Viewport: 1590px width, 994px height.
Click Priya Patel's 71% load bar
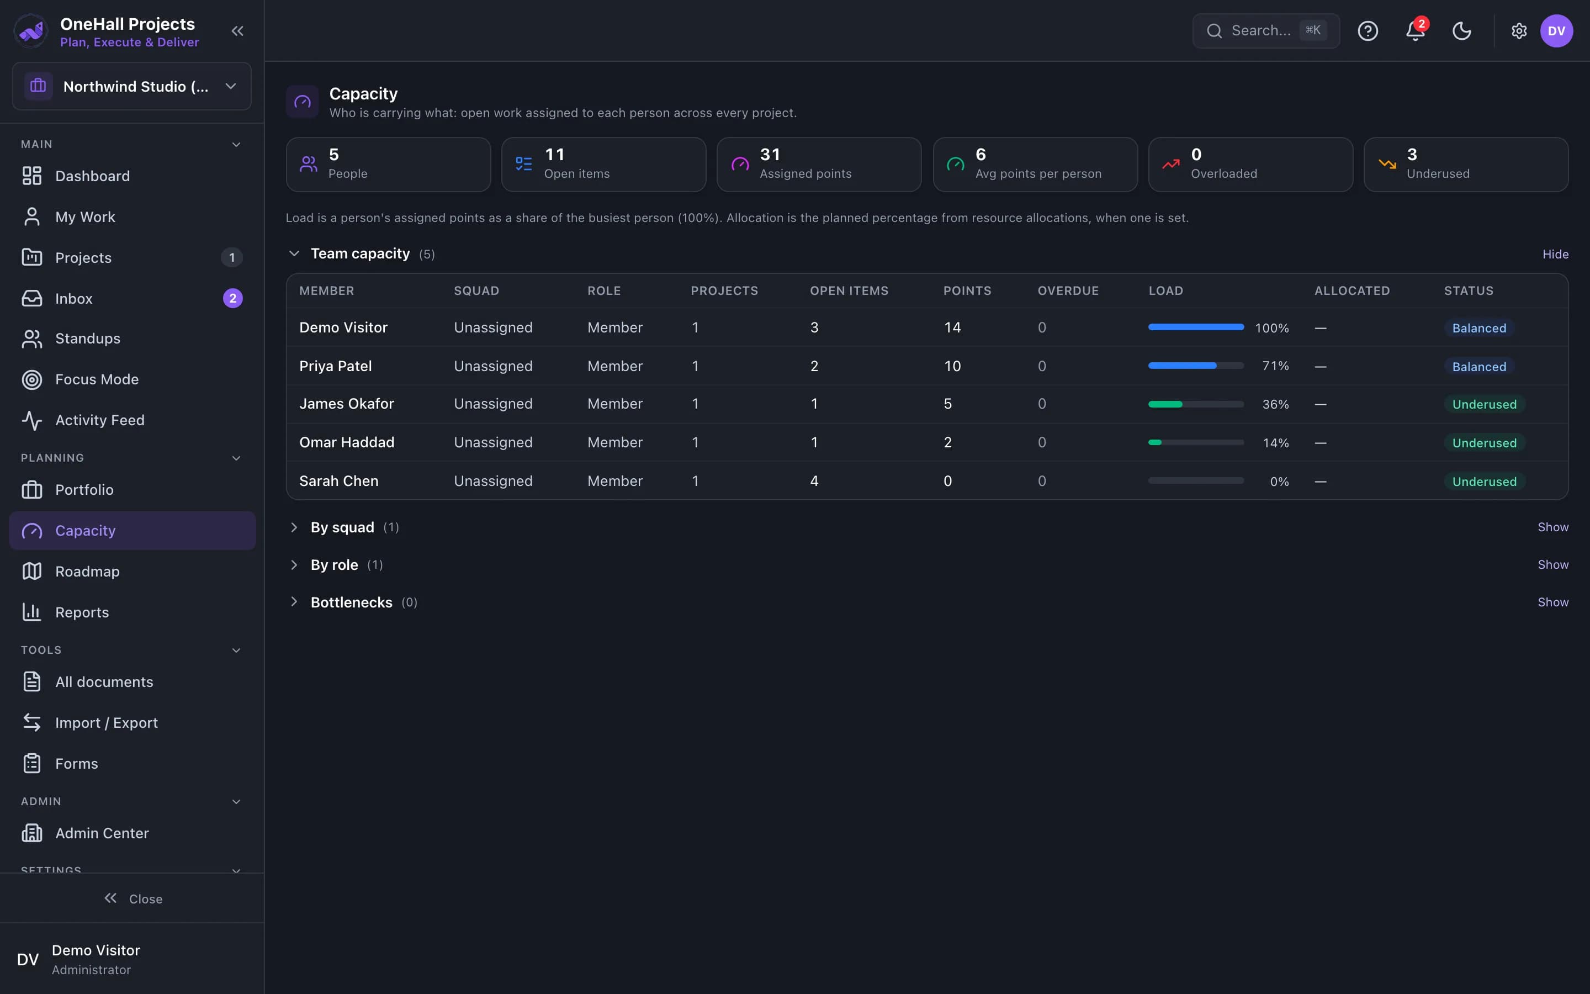[x=1196, y=366]
